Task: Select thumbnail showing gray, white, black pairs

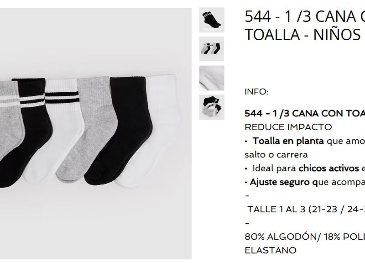Action: 212,49
